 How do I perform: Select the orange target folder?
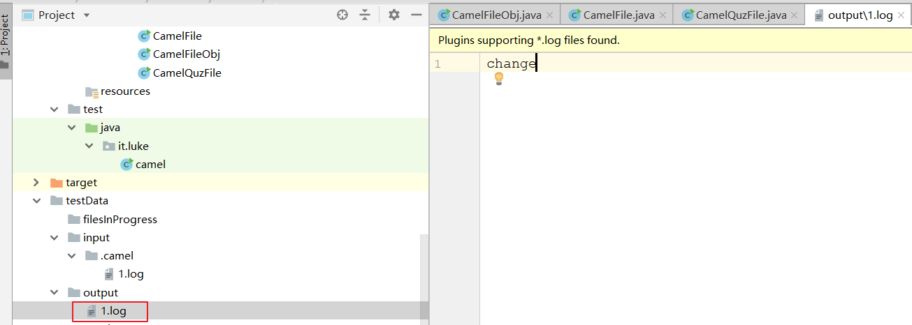click(x=81, y=183)
